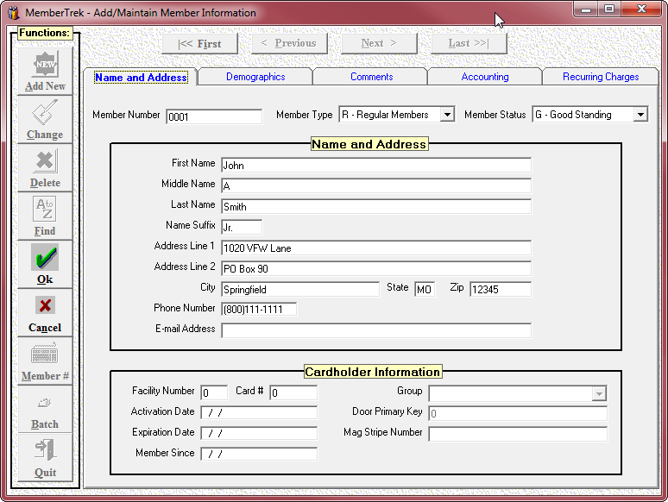
Task: Focus the Card # input field
Action: 293,392
